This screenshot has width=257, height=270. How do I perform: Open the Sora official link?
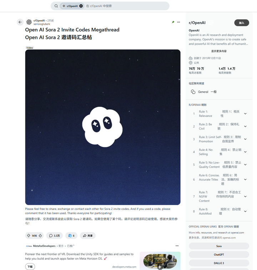click(219, 246)
